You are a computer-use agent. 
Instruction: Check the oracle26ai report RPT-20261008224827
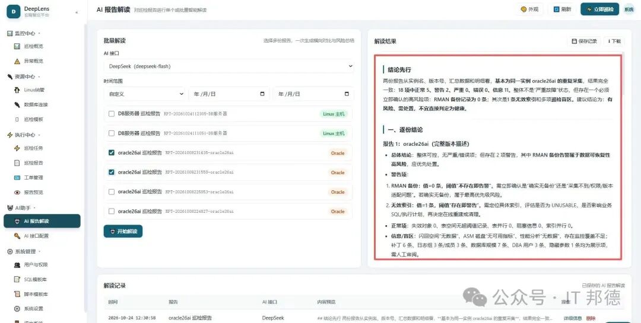click(x=111, y=211)
